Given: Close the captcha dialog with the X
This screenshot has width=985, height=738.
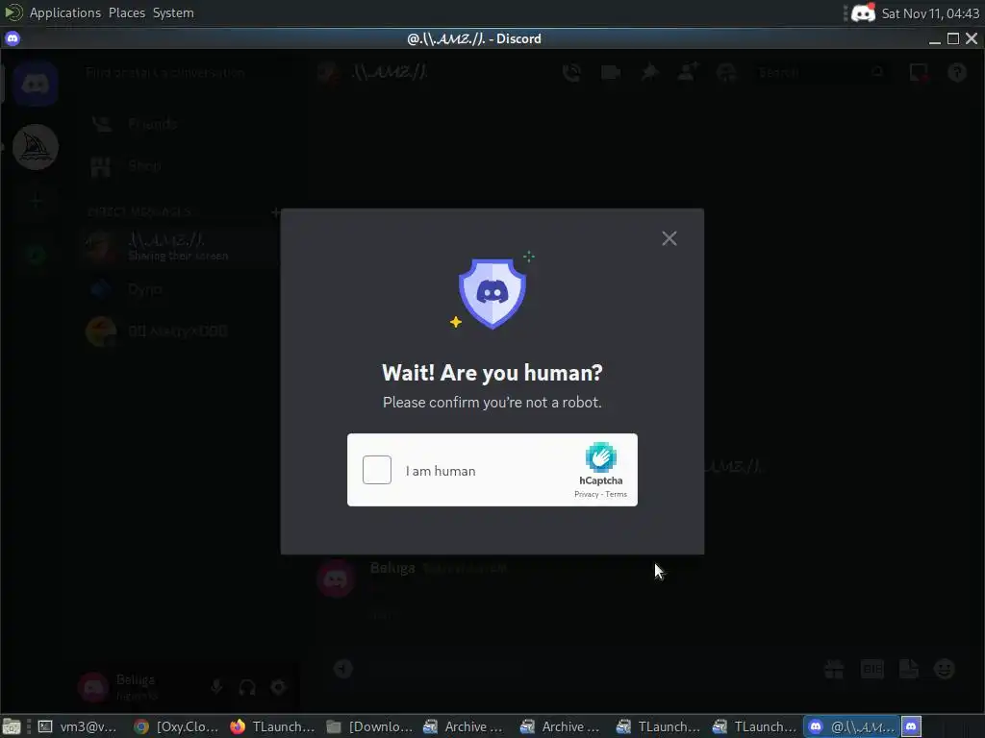Looking at the screenshot, I should 669,238.
